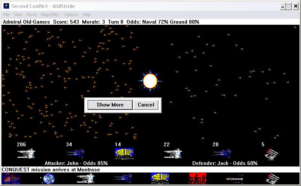Image resolution: width=301 pixels, height=186 pixels.
Task: Click the planet globe icon in bottom toolbar
Action: click(49, 179)
